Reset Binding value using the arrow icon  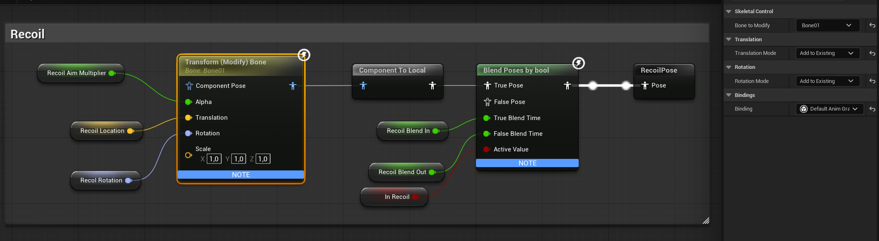pos(872,109)
